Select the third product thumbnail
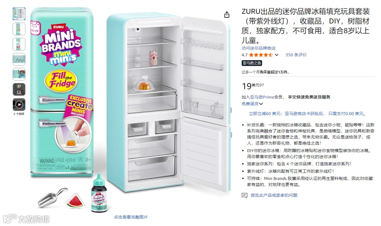Screen dimensions: 381x226 coord(19,44)
